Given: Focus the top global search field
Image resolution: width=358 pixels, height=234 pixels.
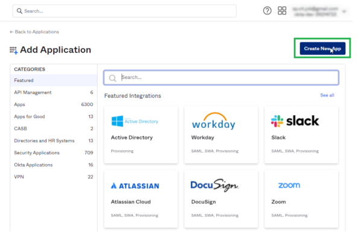Looking at the screenshot, I should 124,11.
